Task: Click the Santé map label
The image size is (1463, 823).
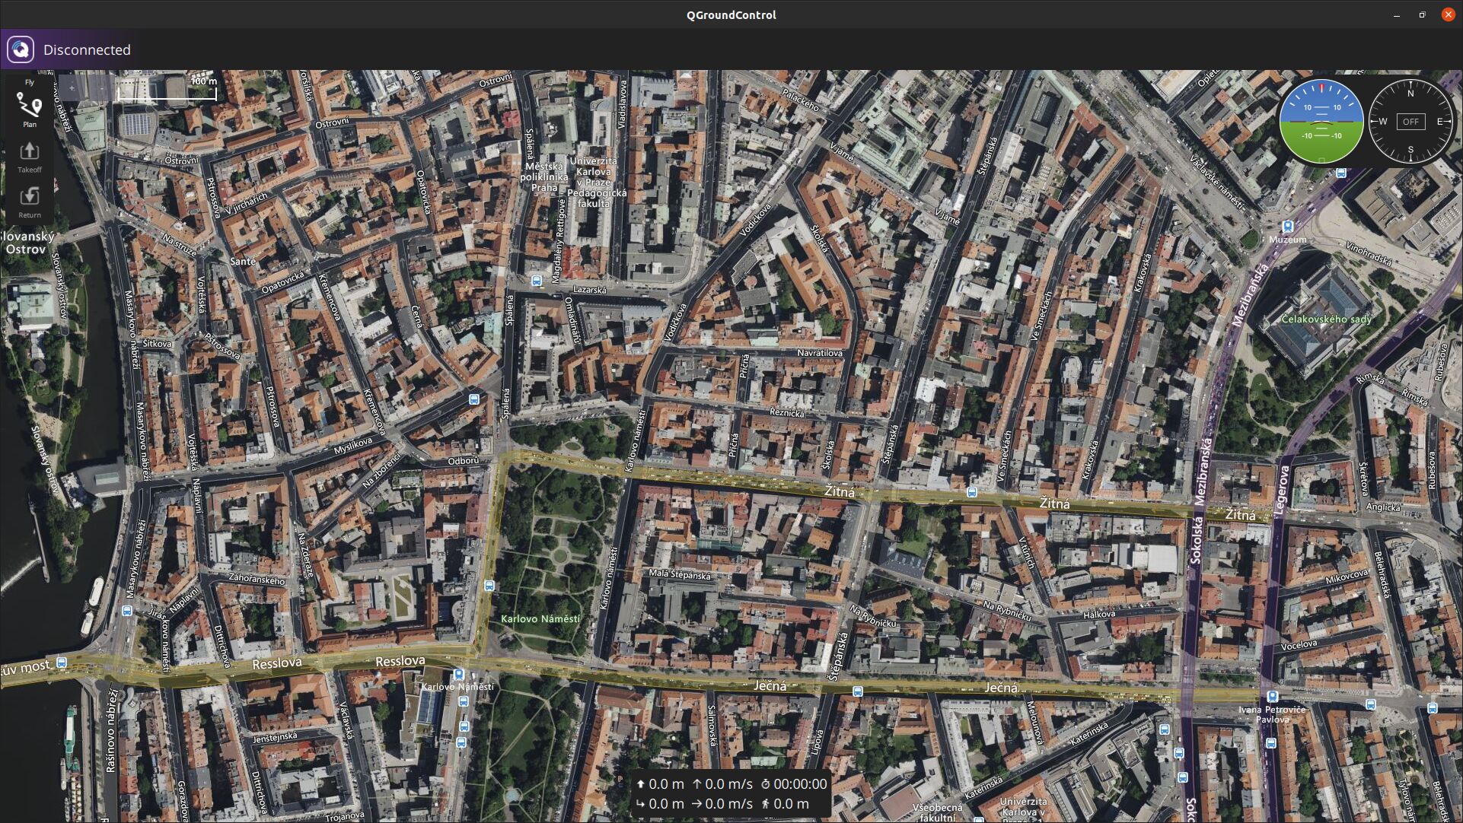Action: point(243,261)
